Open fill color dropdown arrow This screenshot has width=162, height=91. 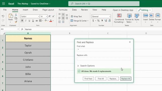[x=48, y=21]
